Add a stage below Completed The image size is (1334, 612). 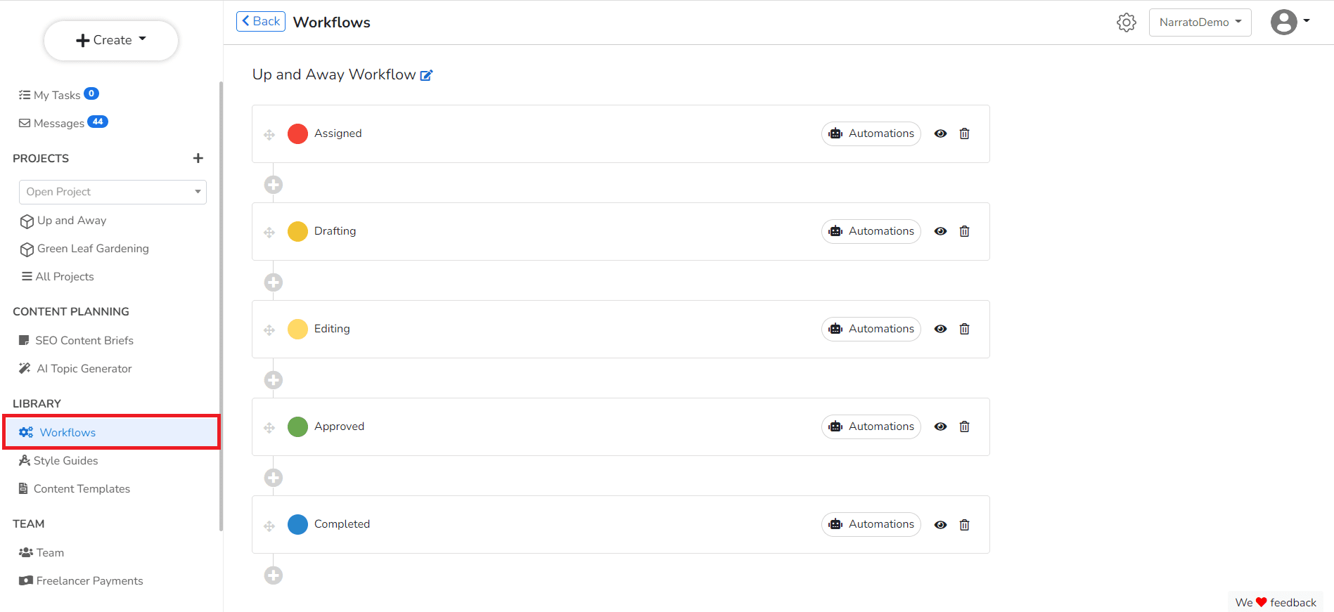[274, 575]
